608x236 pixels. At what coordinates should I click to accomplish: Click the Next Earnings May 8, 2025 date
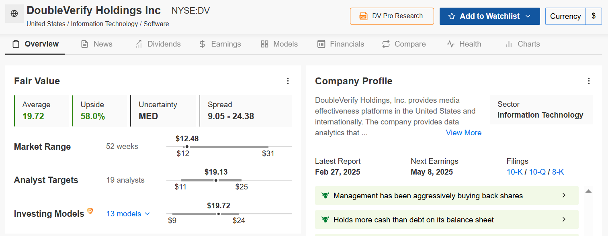[432, 172]
